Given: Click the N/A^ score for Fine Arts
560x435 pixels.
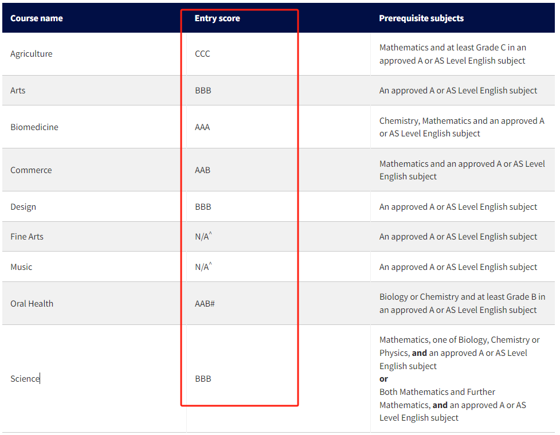Looking at the screenshot, I should [x=203, y=236].
